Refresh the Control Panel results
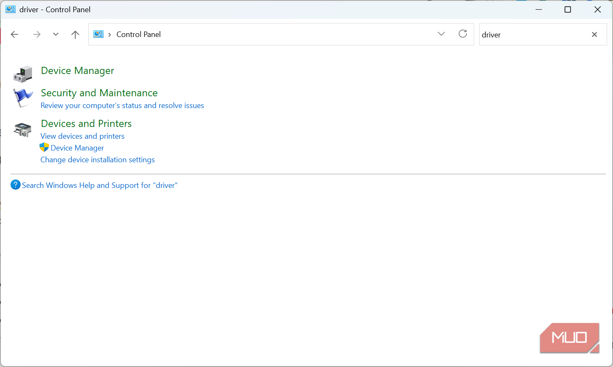 pyautogui.click(x=463, y=34)
